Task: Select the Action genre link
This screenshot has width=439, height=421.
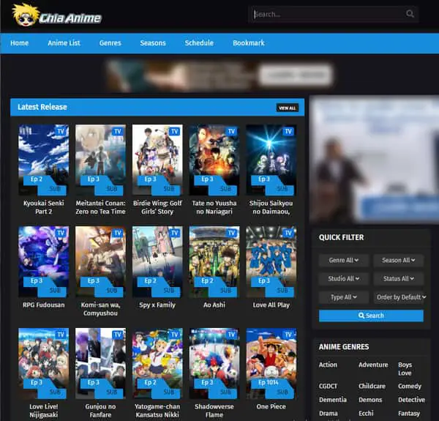Action: tap(328, 365)
